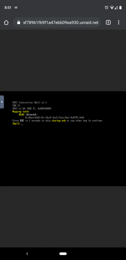
Task: Tap the cellular signal status icon
Action: click(116, 8)
